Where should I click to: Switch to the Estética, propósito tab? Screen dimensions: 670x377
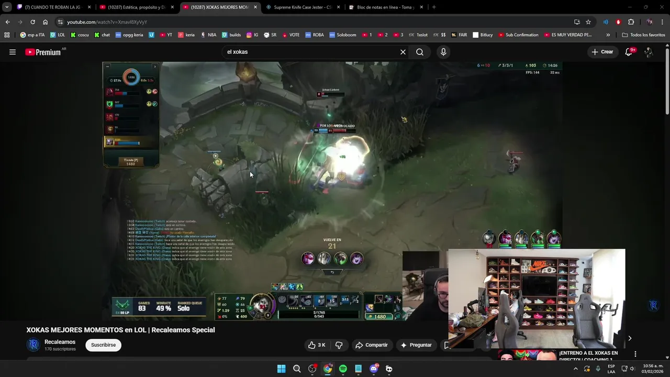point(136,7)
